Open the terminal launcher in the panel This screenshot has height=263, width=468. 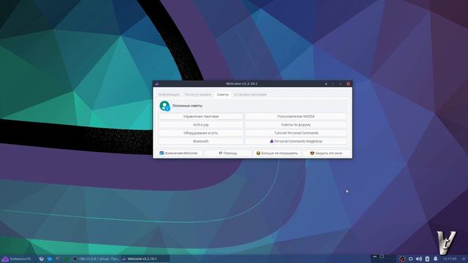[58, 259]
